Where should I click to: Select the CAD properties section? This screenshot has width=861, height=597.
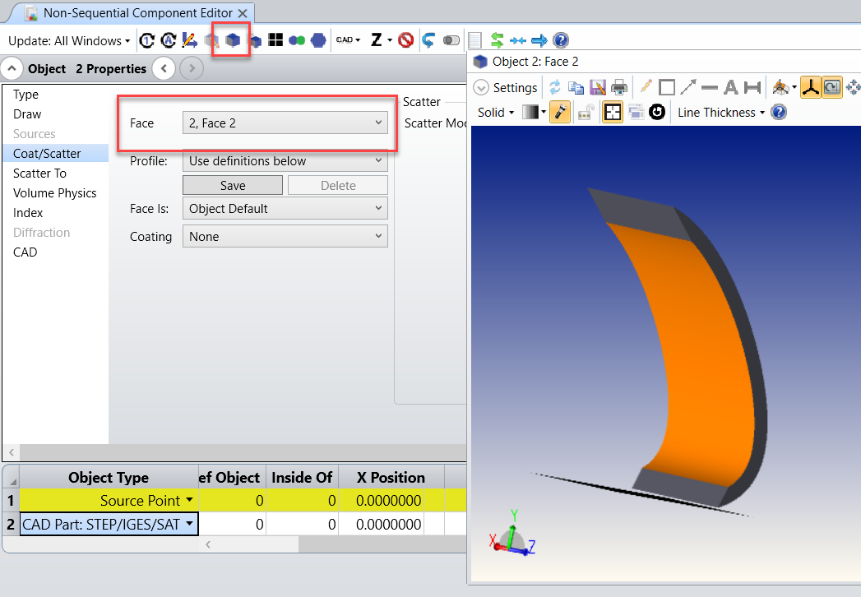25,252
